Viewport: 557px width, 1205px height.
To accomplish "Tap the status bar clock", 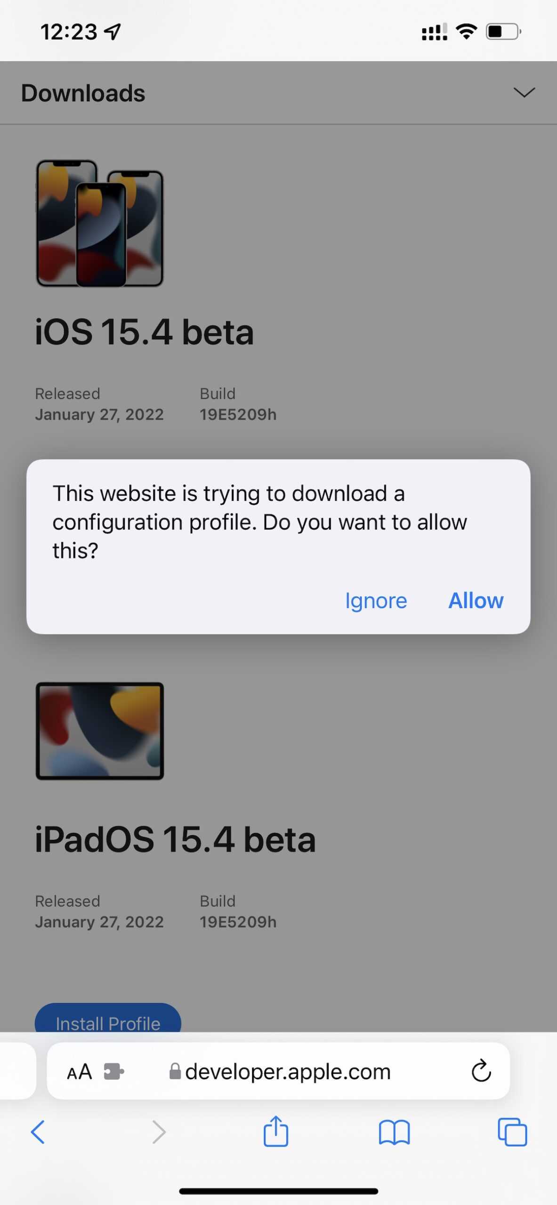I will click(69, 32).
